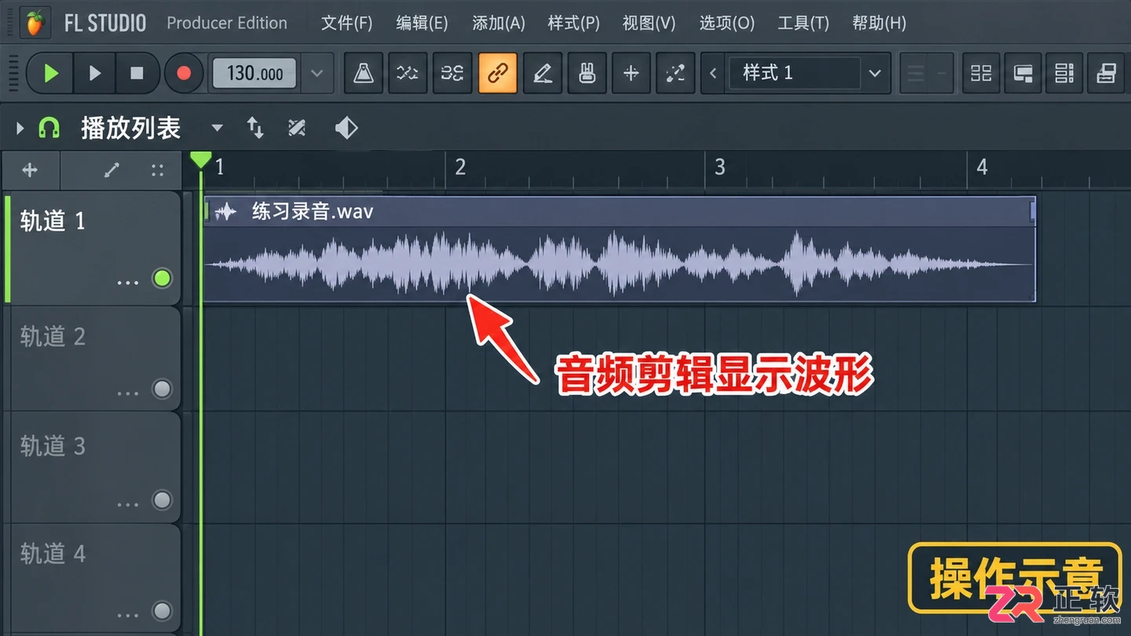Open the 工具(T) menu
The width and height of the screenshot is (1131, 636).
803,23
